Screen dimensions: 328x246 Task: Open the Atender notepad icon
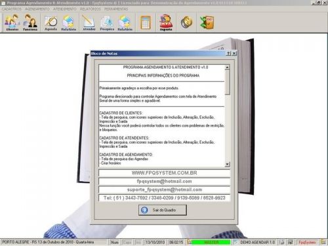(89, 22)
